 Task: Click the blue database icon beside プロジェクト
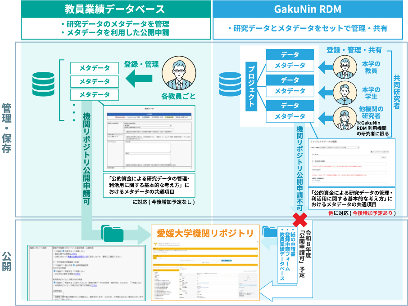click(x=230, y=84)
